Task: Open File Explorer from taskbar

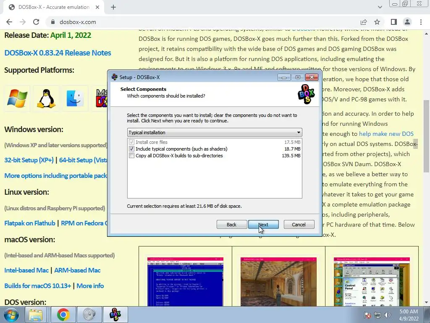Action: tap(36, 315)
